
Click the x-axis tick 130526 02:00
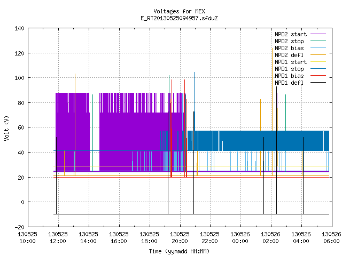pos(271,238)
